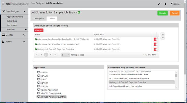Sort by the Application column header
187x103 pixels.
point(122,34)
